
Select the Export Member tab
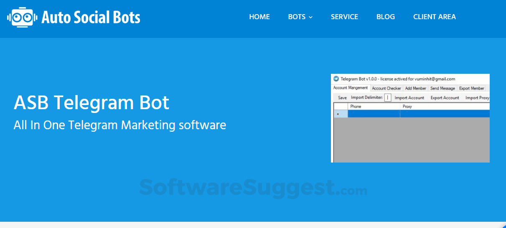point(472,88)
